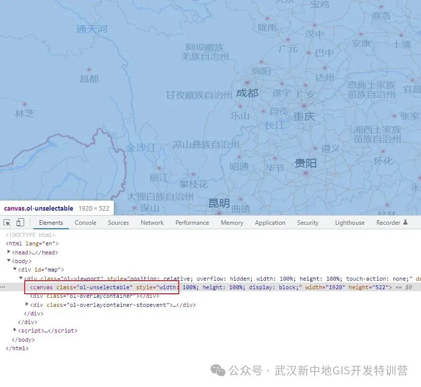The width and height of the screenshot is (421, 387).
Task: Click the 毕节 city label
Action: pos(274,168)
